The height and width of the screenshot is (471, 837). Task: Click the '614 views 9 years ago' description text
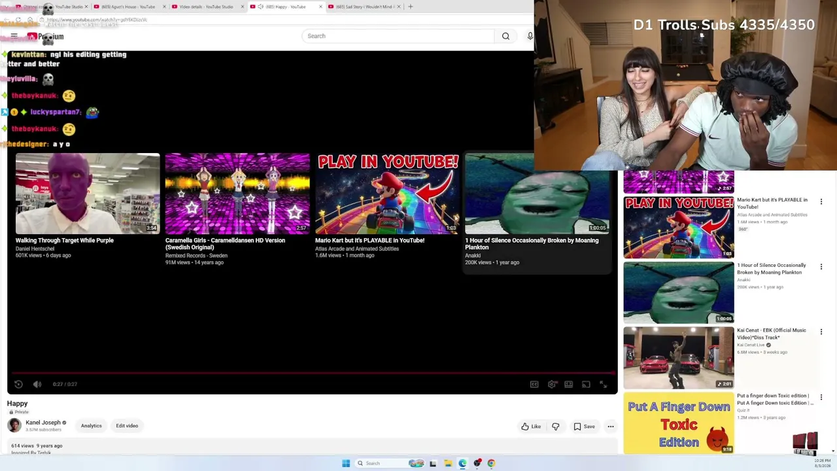[x=37, y=445]
